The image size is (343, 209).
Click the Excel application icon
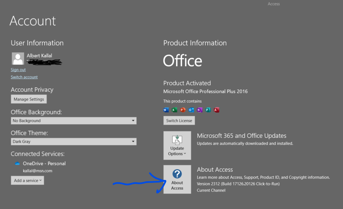tap(174, 110)
